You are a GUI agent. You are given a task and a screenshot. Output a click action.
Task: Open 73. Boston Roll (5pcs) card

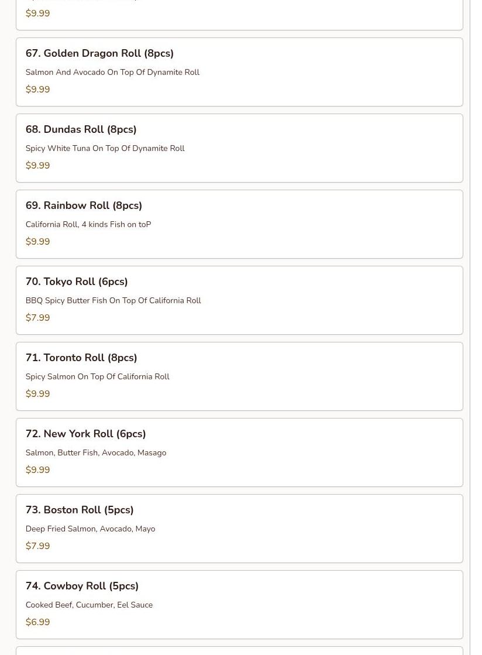coord(239,529)
